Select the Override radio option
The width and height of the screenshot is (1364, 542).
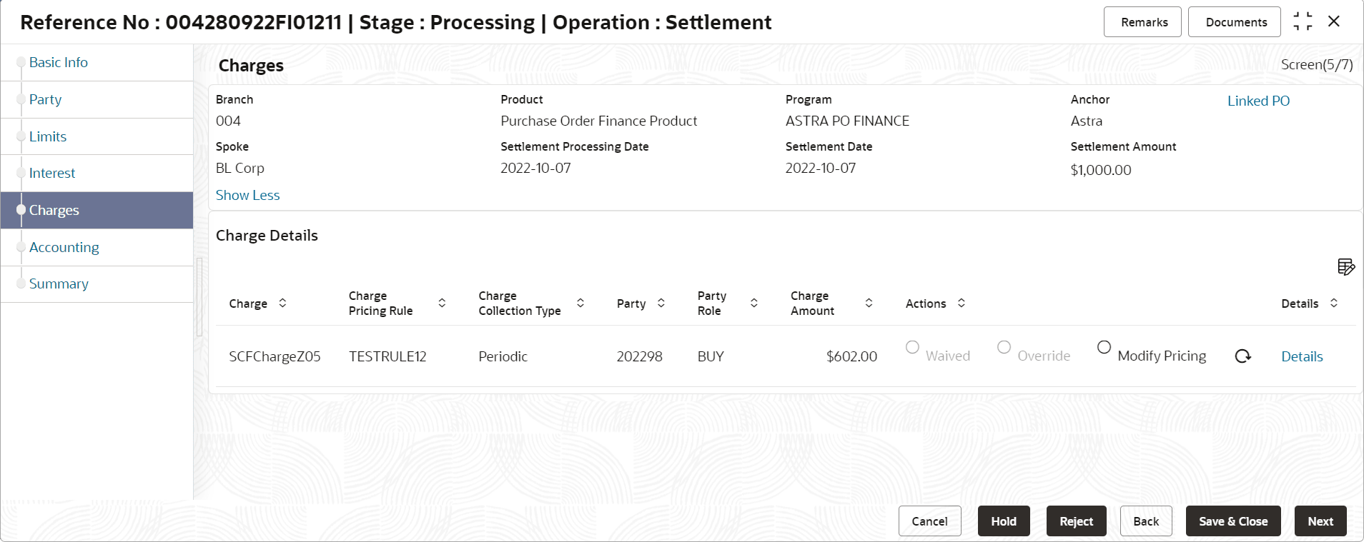(1004, 348)
